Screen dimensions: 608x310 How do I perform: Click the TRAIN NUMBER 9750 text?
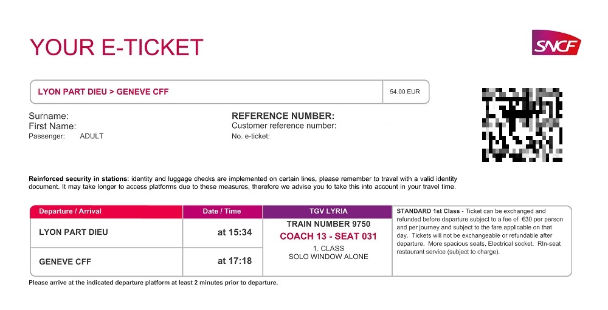pos(328,224)
